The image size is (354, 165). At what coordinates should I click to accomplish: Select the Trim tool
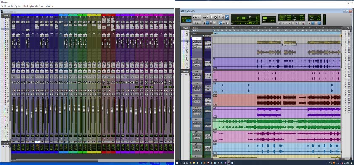(x=212, y=17)
